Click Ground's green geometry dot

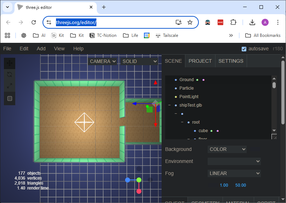[197, 80]
